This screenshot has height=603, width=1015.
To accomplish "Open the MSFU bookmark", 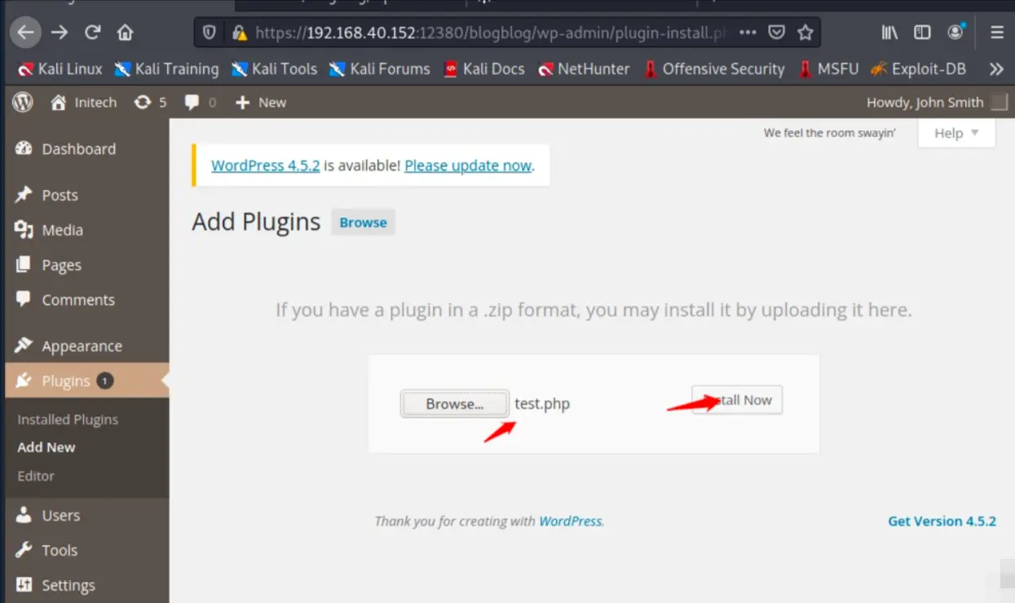I will [x=828, y=69].
